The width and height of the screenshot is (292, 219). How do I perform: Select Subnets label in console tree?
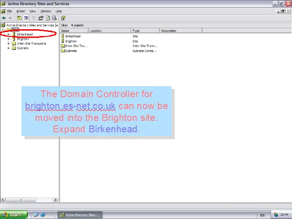point(23,48)
